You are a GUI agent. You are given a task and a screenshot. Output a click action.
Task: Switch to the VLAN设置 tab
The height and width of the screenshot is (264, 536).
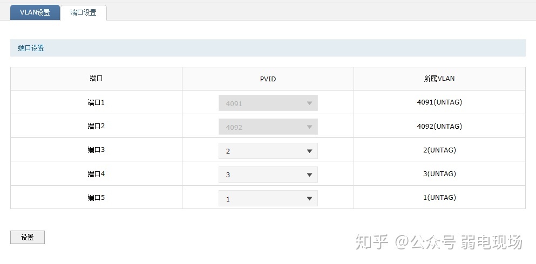(x=35, y=12)
